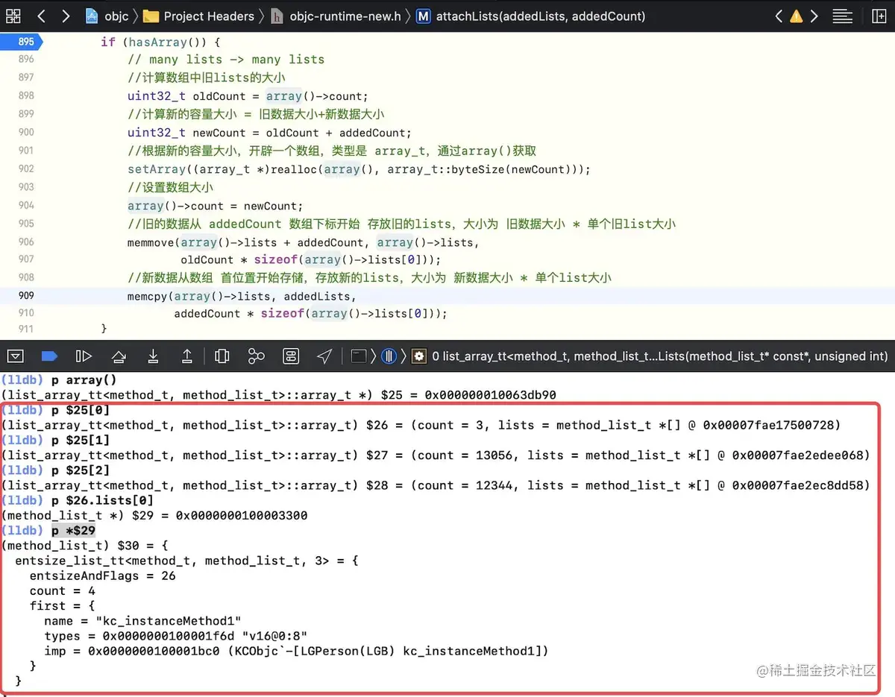Open the editor options lines menu
Screen dimensions: 895x697
[843, 16]
